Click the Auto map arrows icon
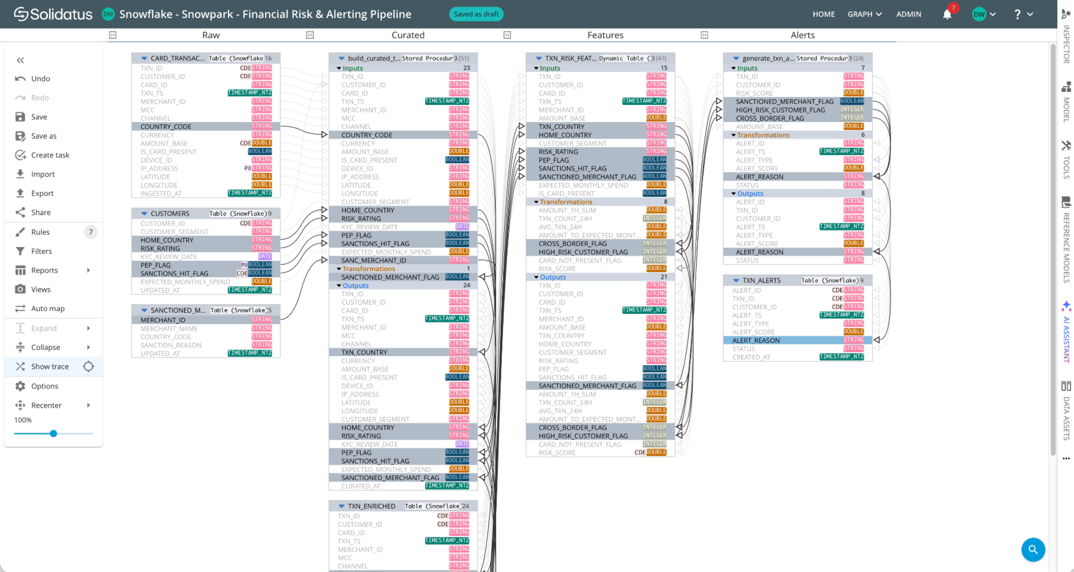 pyautogui.click(x=20, y=309)
